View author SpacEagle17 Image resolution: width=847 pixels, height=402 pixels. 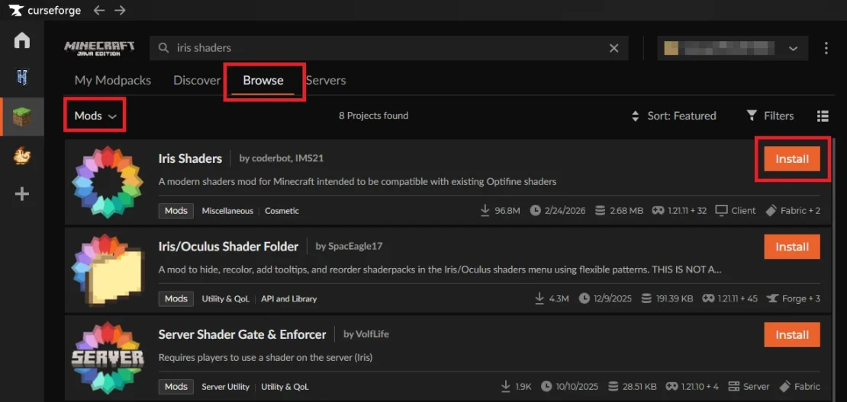pyautogui.click(x=349, y=246)
